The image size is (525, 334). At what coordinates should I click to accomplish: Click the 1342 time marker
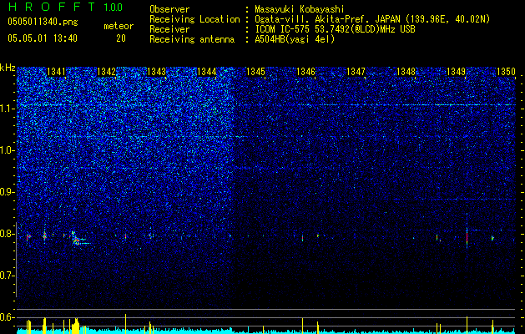(106, 72)
